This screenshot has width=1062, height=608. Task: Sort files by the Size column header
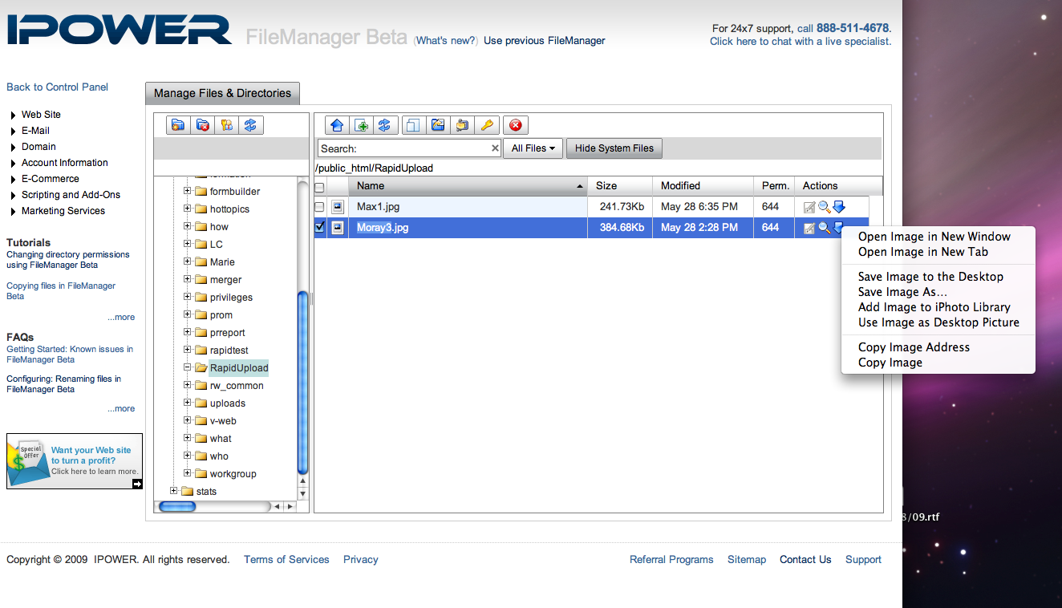coord(620,186)
